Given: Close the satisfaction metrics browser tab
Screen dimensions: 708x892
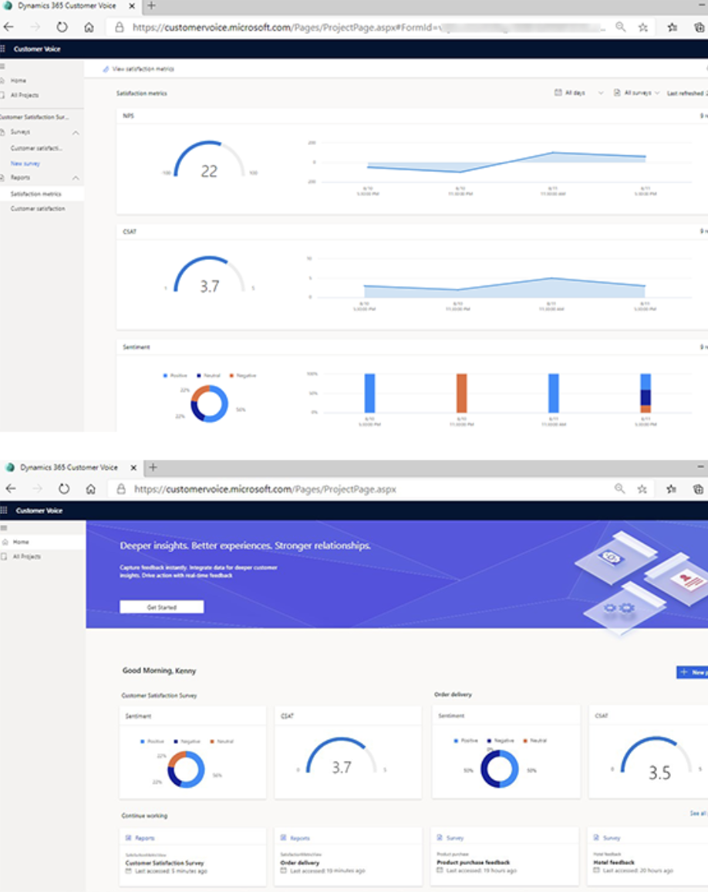Looking at the screenshot, I should [131, 5].
